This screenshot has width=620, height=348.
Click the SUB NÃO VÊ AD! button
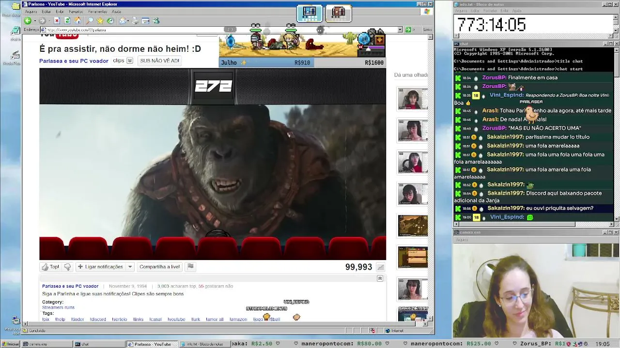[x=159, y=61]
